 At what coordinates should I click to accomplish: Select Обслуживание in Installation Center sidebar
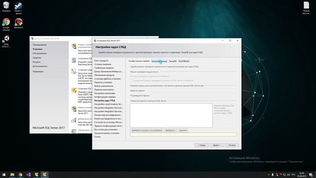pyautogui.click(x=39, y=53)
